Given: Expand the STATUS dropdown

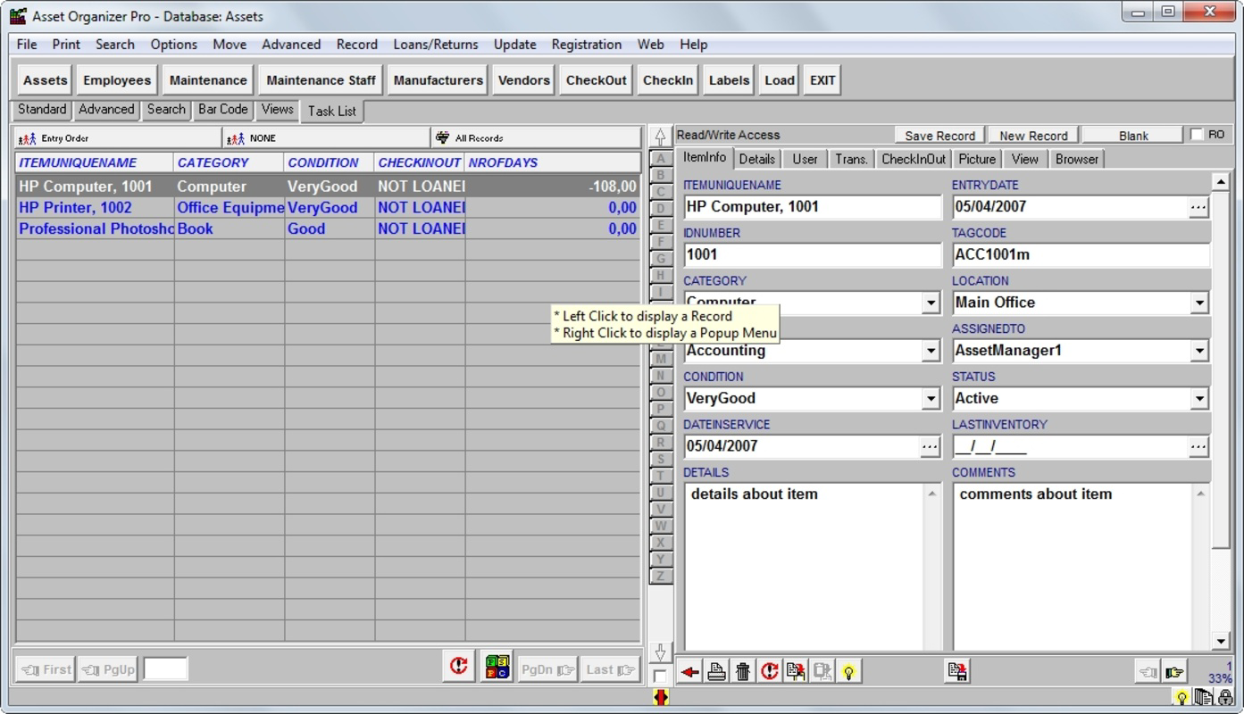Looking at the screenshot, I should (x=1199, y=400).
